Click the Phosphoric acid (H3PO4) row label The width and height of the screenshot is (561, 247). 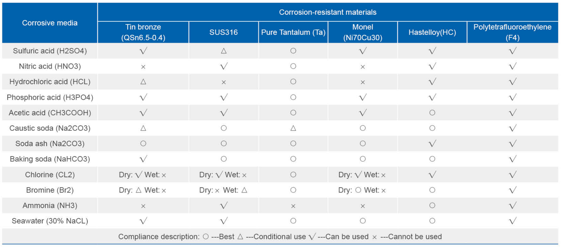[50, 97]
